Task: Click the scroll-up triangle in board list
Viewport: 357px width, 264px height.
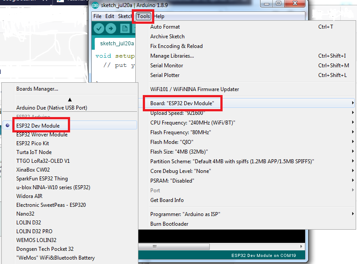Action: [70, 99]
